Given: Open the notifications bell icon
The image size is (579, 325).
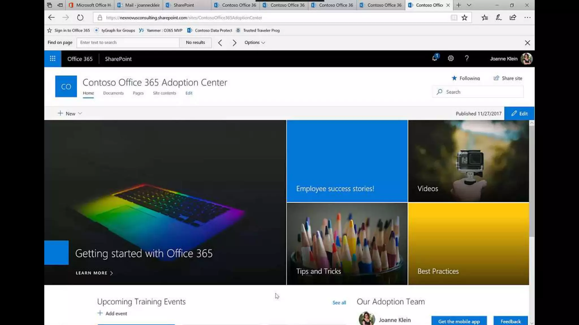Looking at the screenshot, I should point(435,58).
